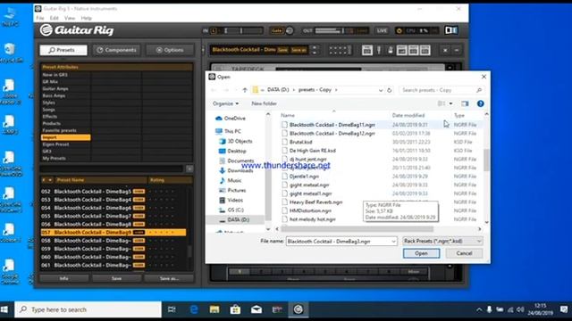Viewport: 572px width, 321px height.
Task: Toggle the tapedeck icon in rack toolbar
Action: [367, 50]
